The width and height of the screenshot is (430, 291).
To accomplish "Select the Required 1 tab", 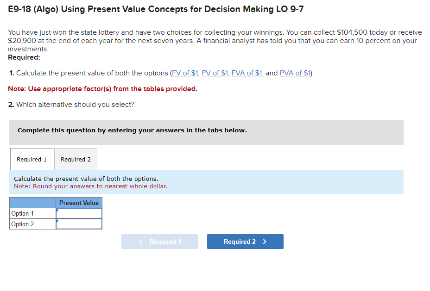I will (31, 159).
